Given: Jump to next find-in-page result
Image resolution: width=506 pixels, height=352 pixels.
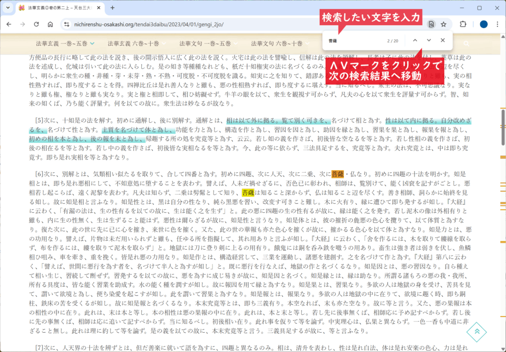Looking at the screenshot, I should 428,40.
